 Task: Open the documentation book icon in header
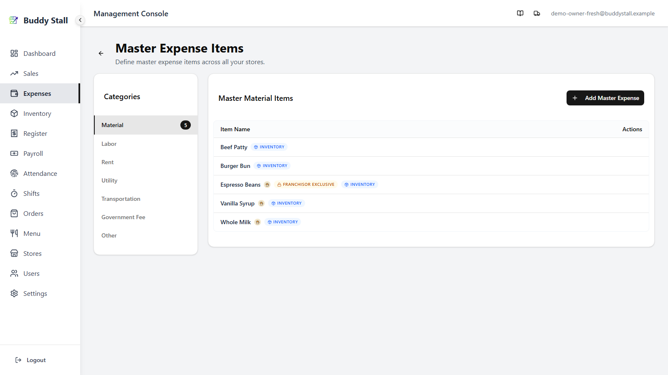(520, 13)
